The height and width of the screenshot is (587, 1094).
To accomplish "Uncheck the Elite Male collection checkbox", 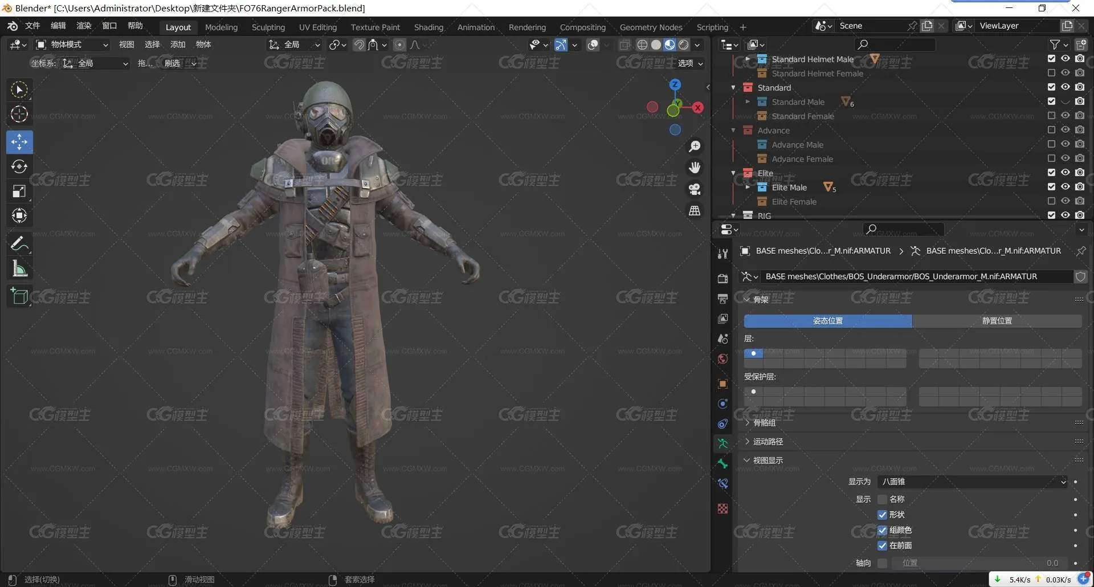I will (1051, 187).
